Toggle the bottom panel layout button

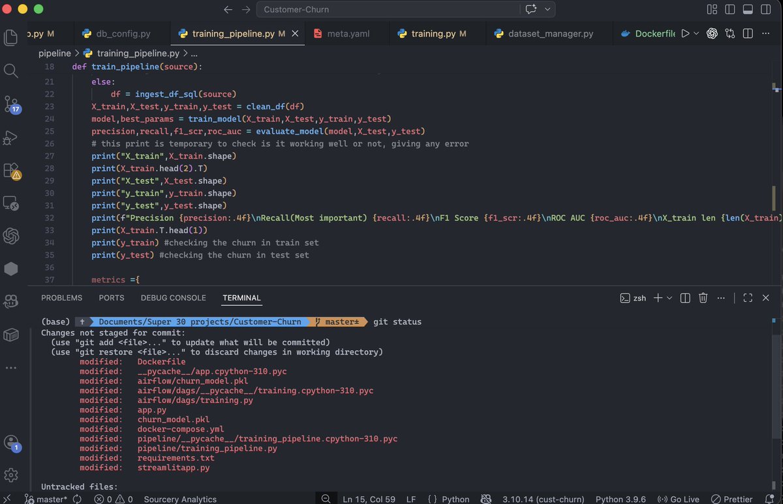(748, 10)
